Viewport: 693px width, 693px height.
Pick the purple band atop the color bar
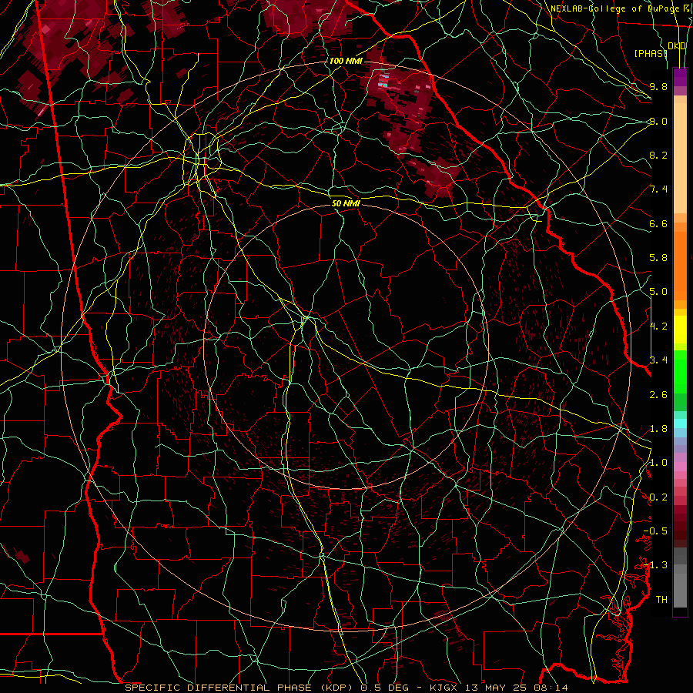(680, 77)
